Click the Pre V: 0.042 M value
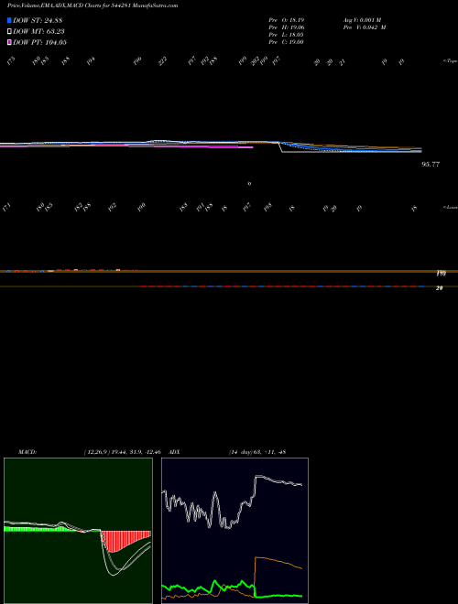 364,27
